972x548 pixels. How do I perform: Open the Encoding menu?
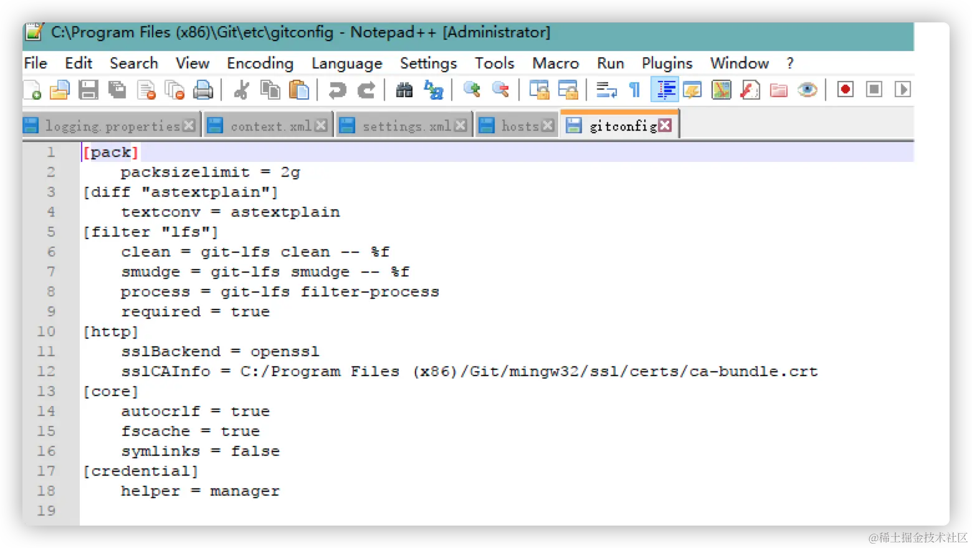260,64
